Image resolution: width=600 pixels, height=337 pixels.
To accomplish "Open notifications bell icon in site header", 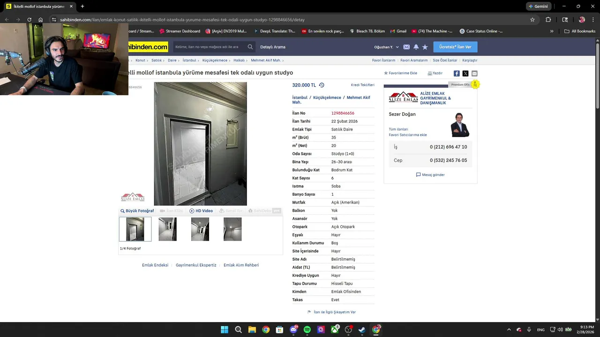I will (x=416, y=47).
